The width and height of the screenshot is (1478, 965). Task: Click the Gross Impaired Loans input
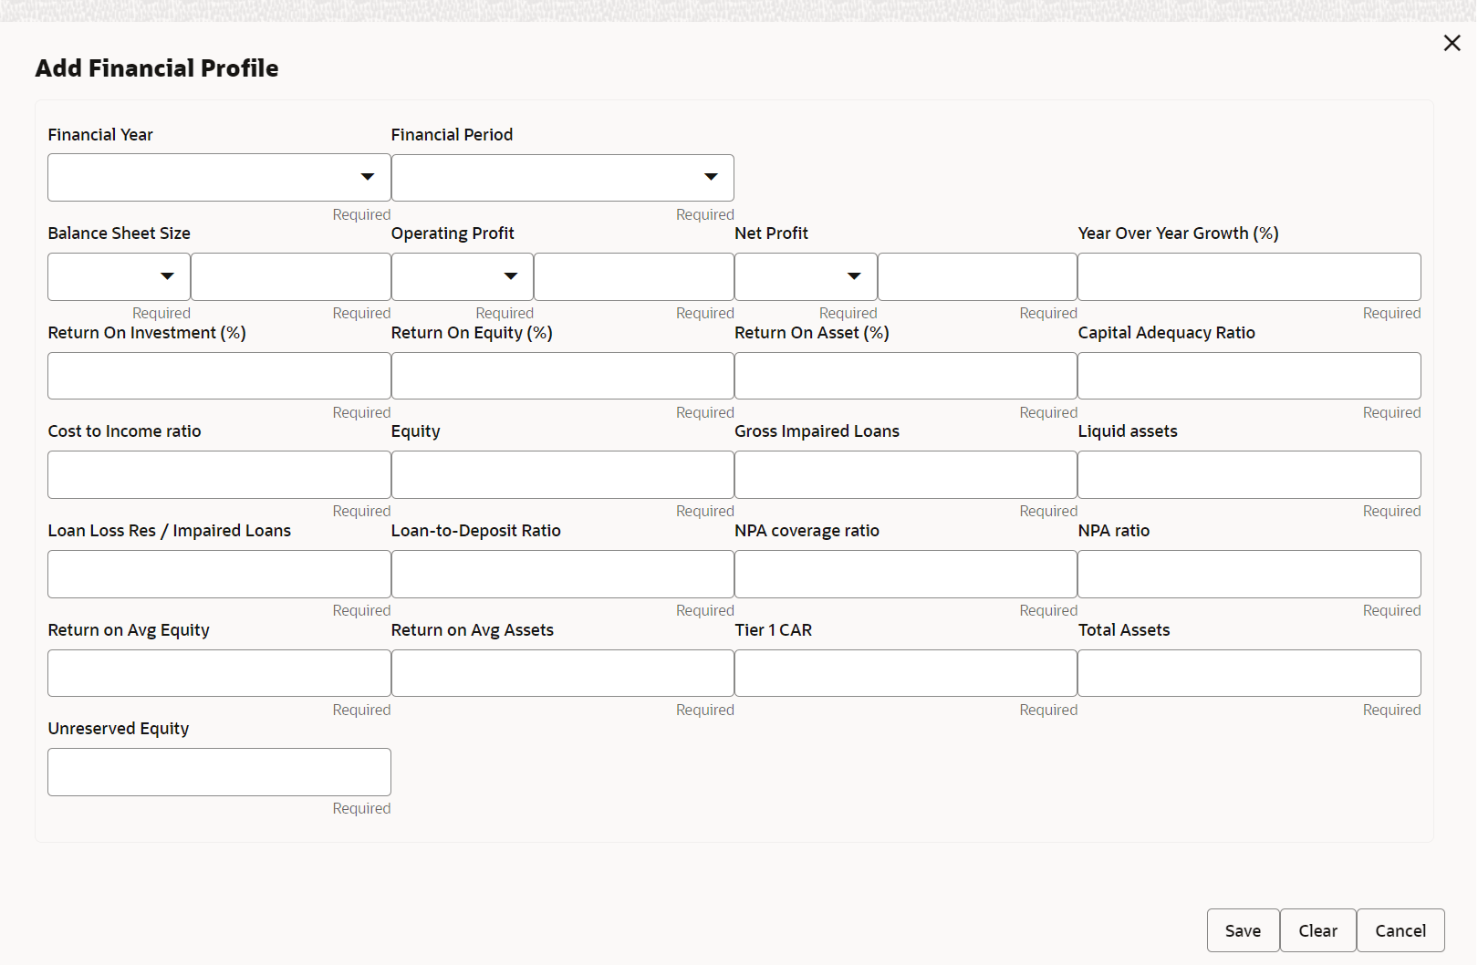906,474
